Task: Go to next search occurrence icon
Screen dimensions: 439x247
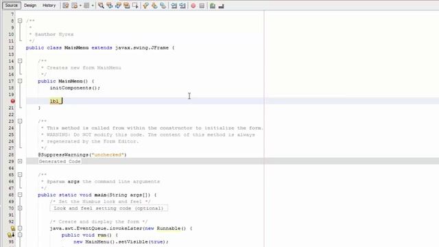Action: tap(118, 5)
